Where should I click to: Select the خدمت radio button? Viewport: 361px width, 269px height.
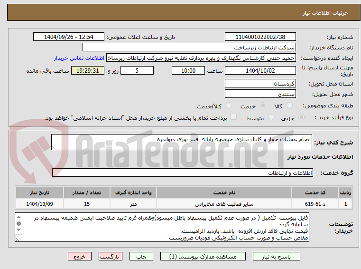pyautogui.click(x=263, y=106)
